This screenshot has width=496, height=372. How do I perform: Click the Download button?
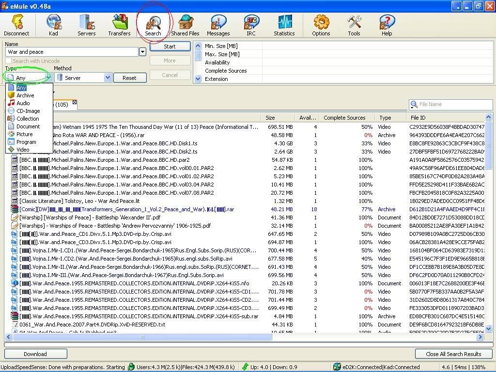tap(35, 354)
